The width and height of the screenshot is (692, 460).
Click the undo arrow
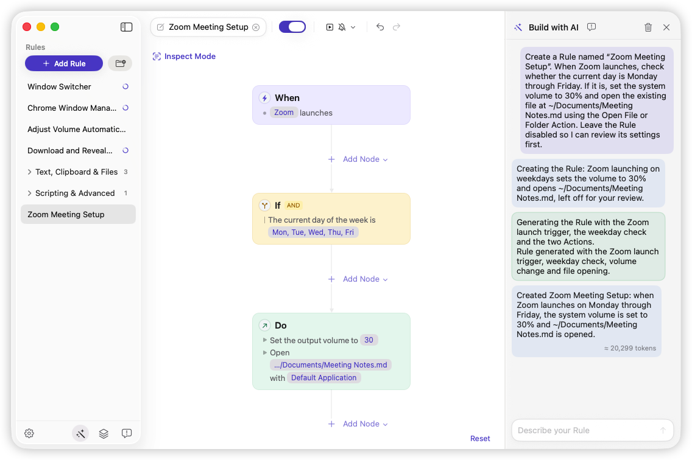point(380,27)
